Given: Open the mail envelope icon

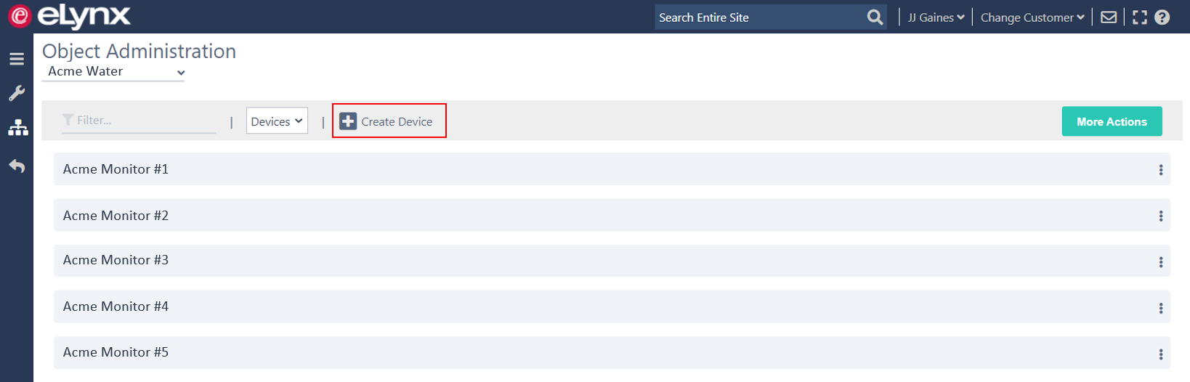Looking at the screenshot, I should click(1109, 17).
